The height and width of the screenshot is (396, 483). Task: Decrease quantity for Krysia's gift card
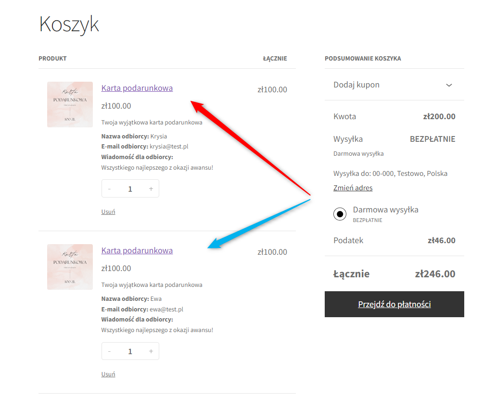pyautogui.click(x=109, y=188)
